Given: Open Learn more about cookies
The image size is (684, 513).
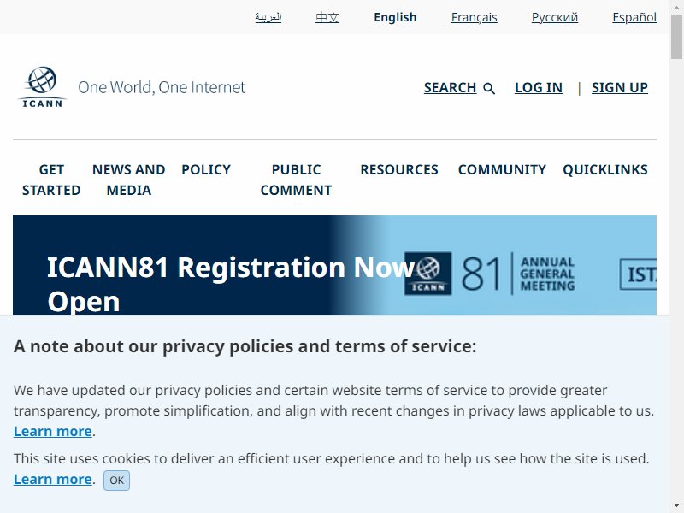Looking at the screenshot, I should [53, 479].
